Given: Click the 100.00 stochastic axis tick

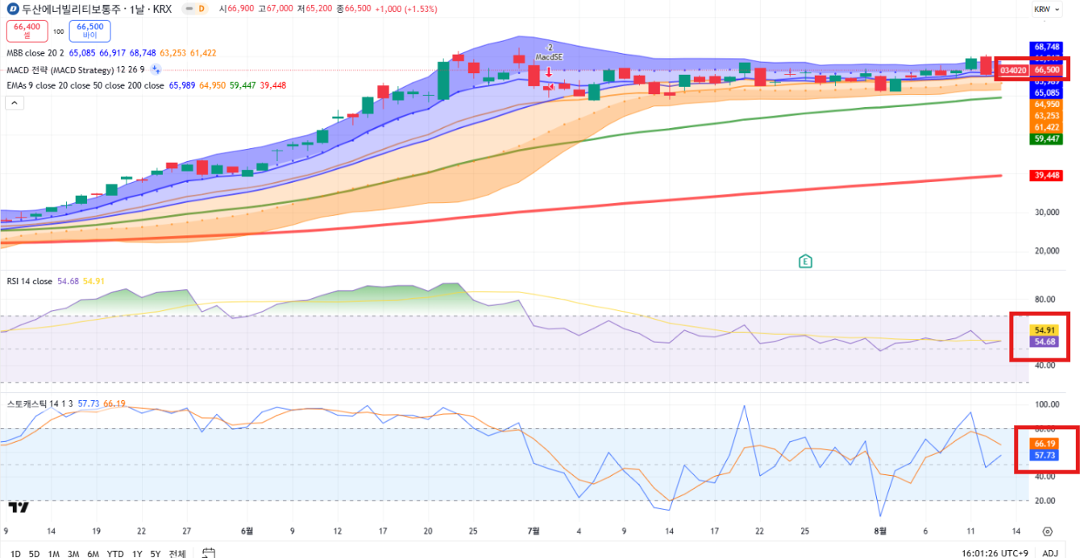Looking at the screenshot, I should 1046,404.
